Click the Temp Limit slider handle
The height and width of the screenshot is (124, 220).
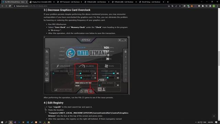(108, 77)
